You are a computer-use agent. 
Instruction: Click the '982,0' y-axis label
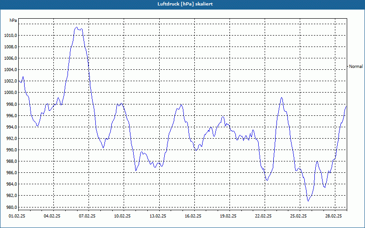coord(11,195)
